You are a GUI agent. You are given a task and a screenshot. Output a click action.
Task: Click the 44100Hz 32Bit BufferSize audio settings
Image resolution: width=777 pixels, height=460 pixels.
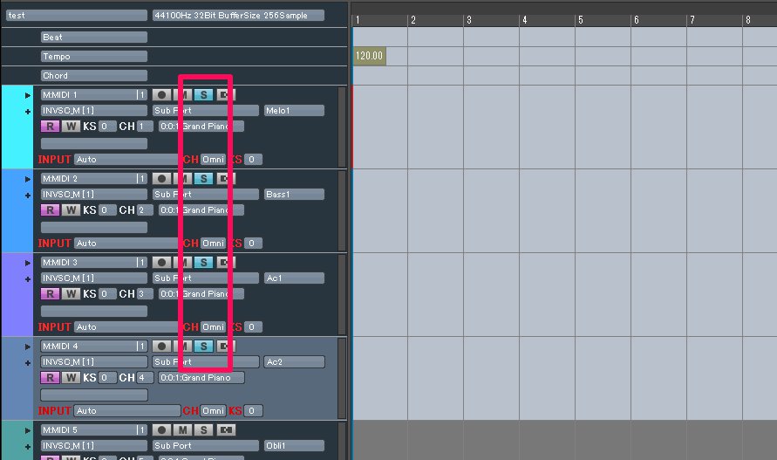[x=237, y=15]
